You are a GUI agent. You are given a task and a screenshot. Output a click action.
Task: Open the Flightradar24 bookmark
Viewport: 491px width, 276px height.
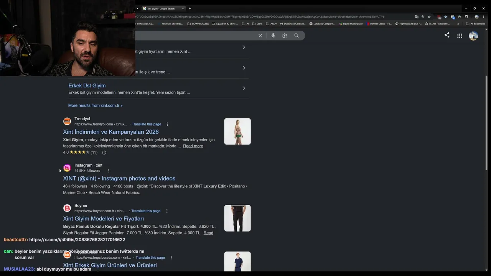(x=408, y=24)
